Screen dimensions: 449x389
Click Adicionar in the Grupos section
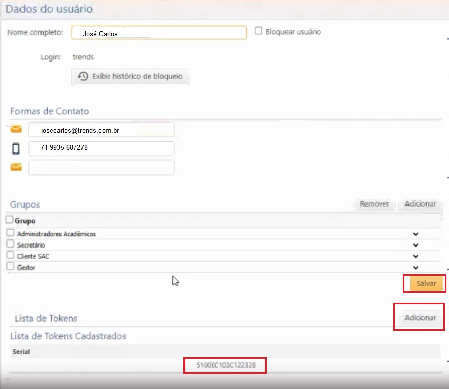pos(420,204)
